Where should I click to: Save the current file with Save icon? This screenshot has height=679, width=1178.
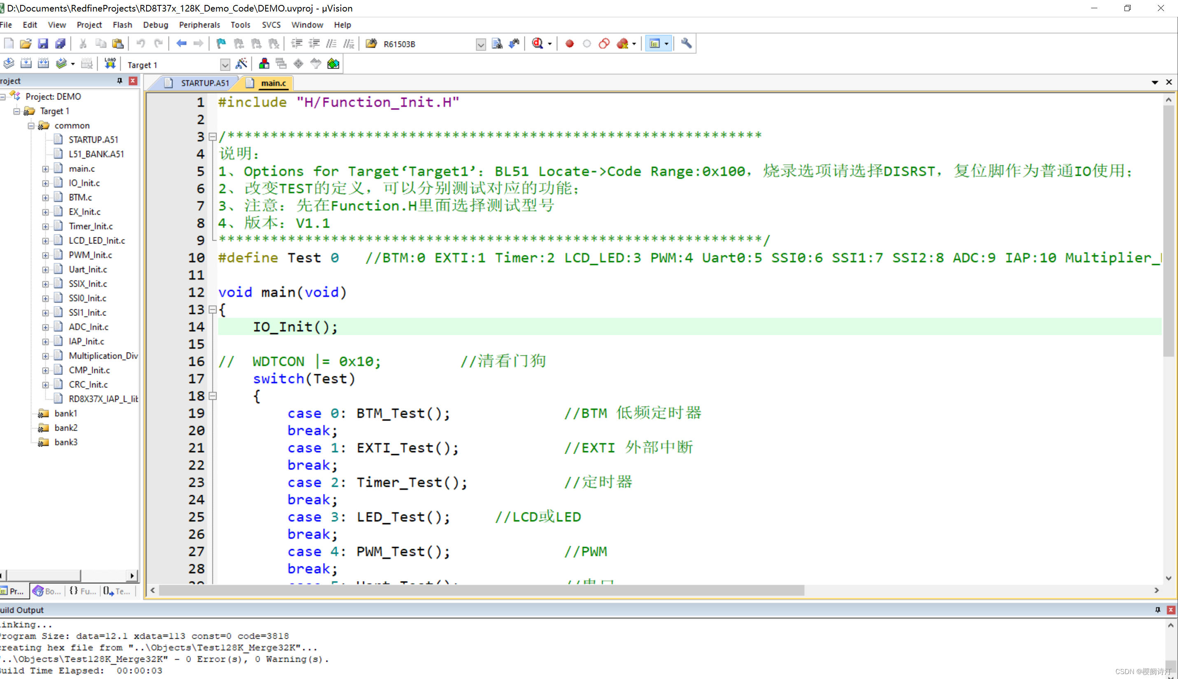tap(43, 44)
